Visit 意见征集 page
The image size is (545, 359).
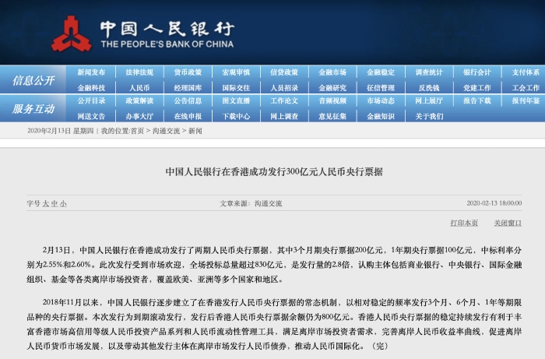(332, 116)
